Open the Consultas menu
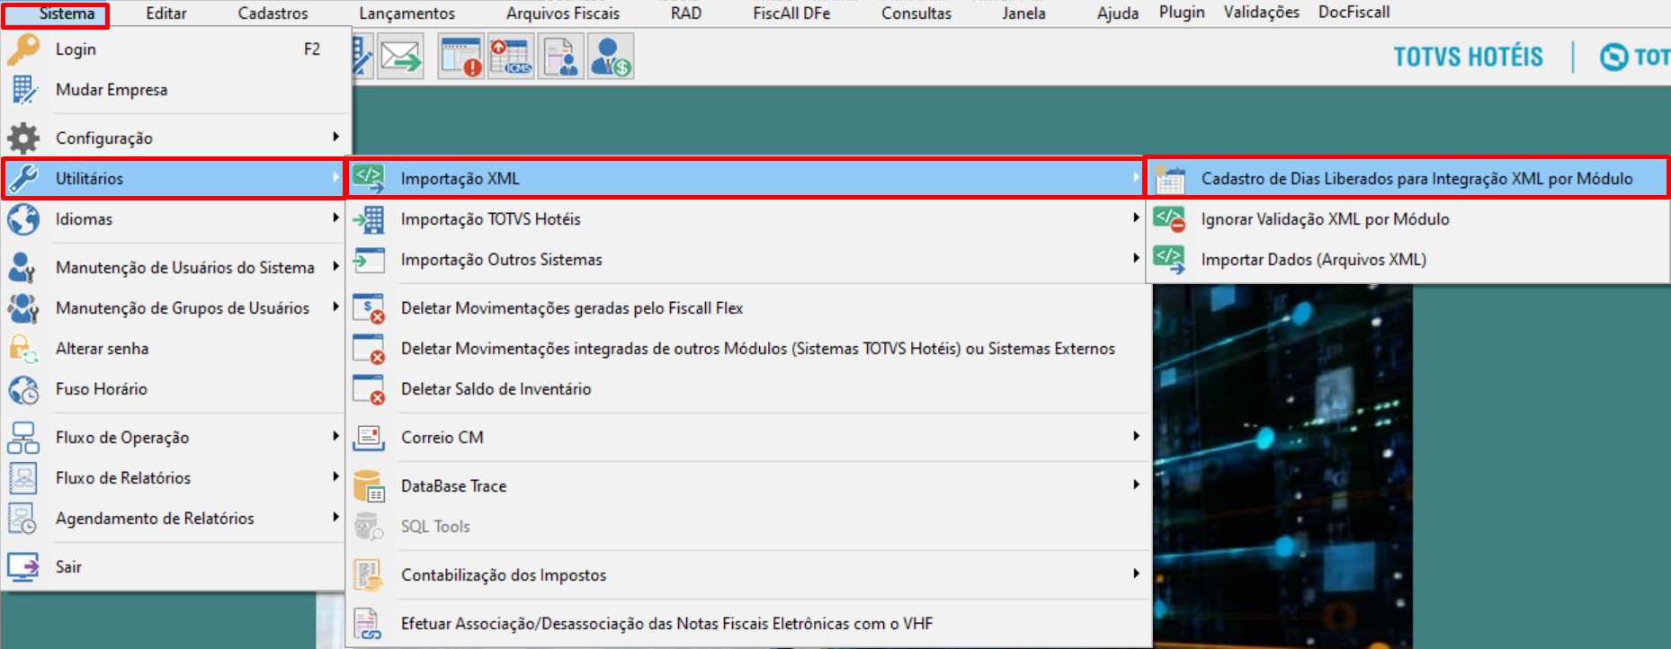 coord(916,13)
